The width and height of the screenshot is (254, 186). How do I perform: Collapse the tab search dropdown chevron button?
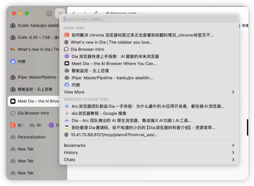60,13
